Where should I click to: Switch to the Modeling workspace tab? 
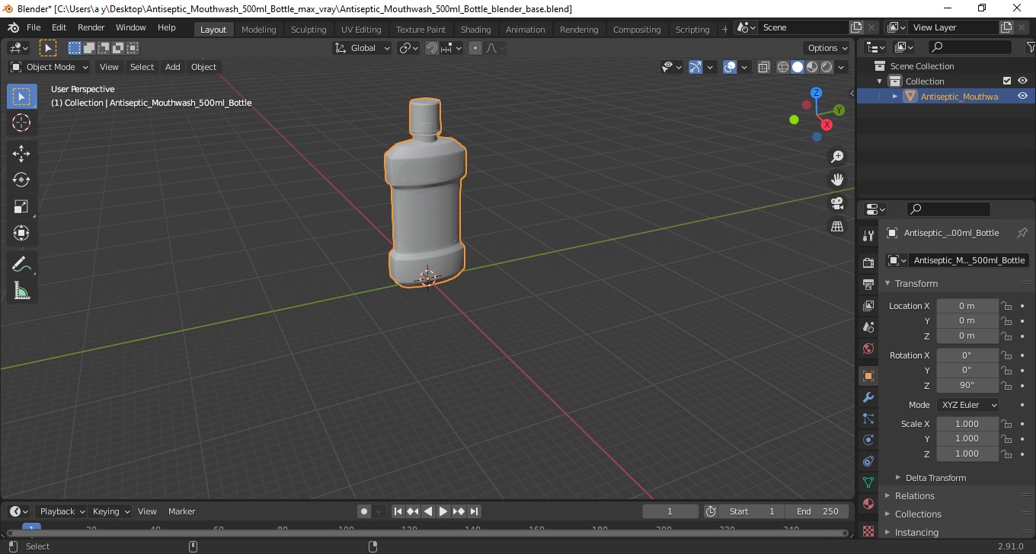(x=258, y=30)
